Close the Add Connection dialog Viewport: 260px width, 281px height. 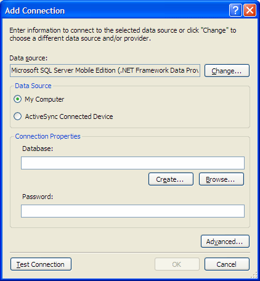[250, 10]
